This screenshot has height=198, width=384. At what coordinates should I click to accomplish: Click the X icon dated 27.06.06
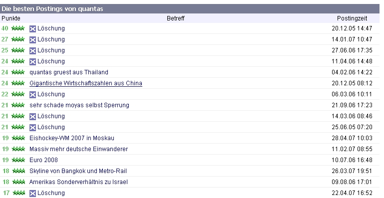(32, 51)
